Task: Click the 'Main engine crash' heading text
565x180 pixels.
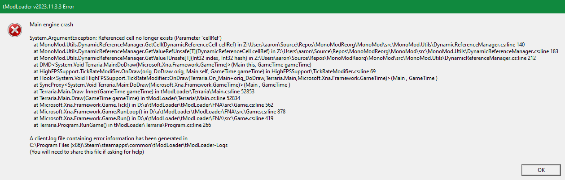Action: pyautogui.click(x=51, y=24)
